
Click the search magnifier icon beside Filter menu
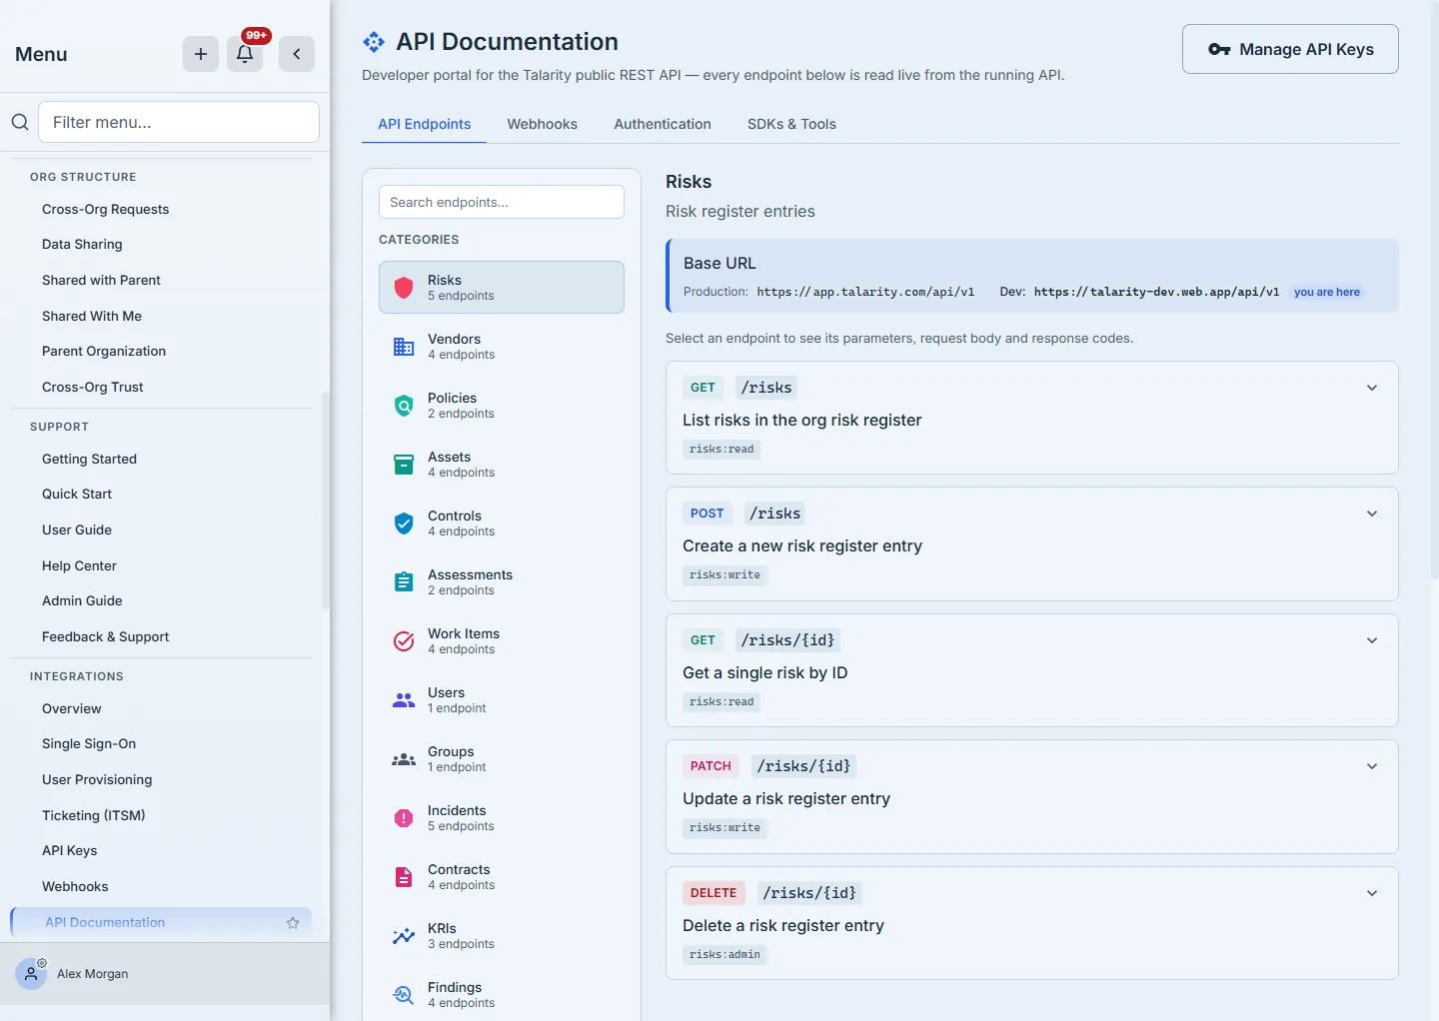[20, 122]
